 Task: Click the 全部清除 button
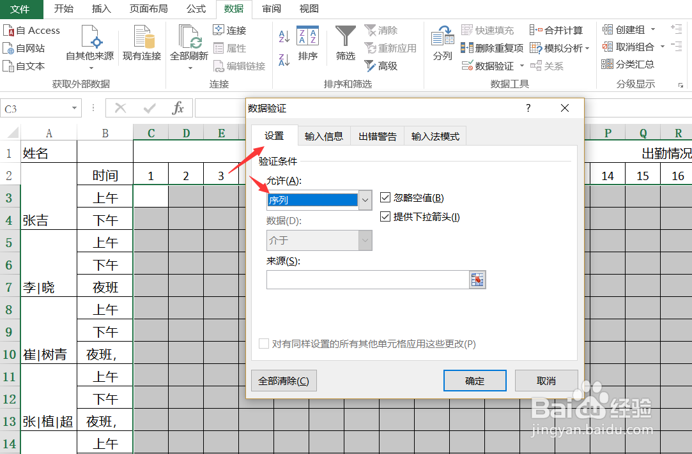coord(284,381)
